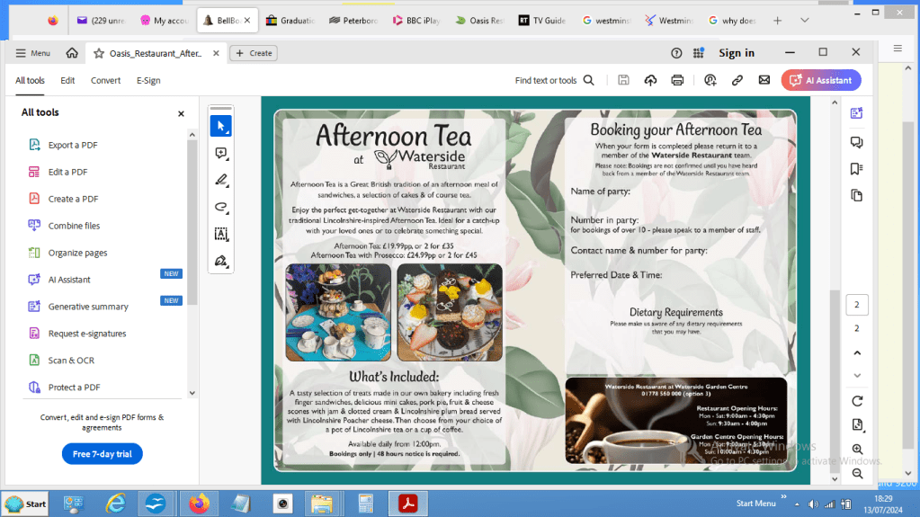This screenshot has height=517, width=920.
Task: Pick the highlighter pen tool
Action: [x=220, y=181]
